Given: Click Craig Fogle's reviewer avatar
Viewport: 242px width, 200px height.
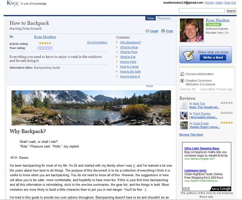Looking at the screenshot, I should 184,125.
